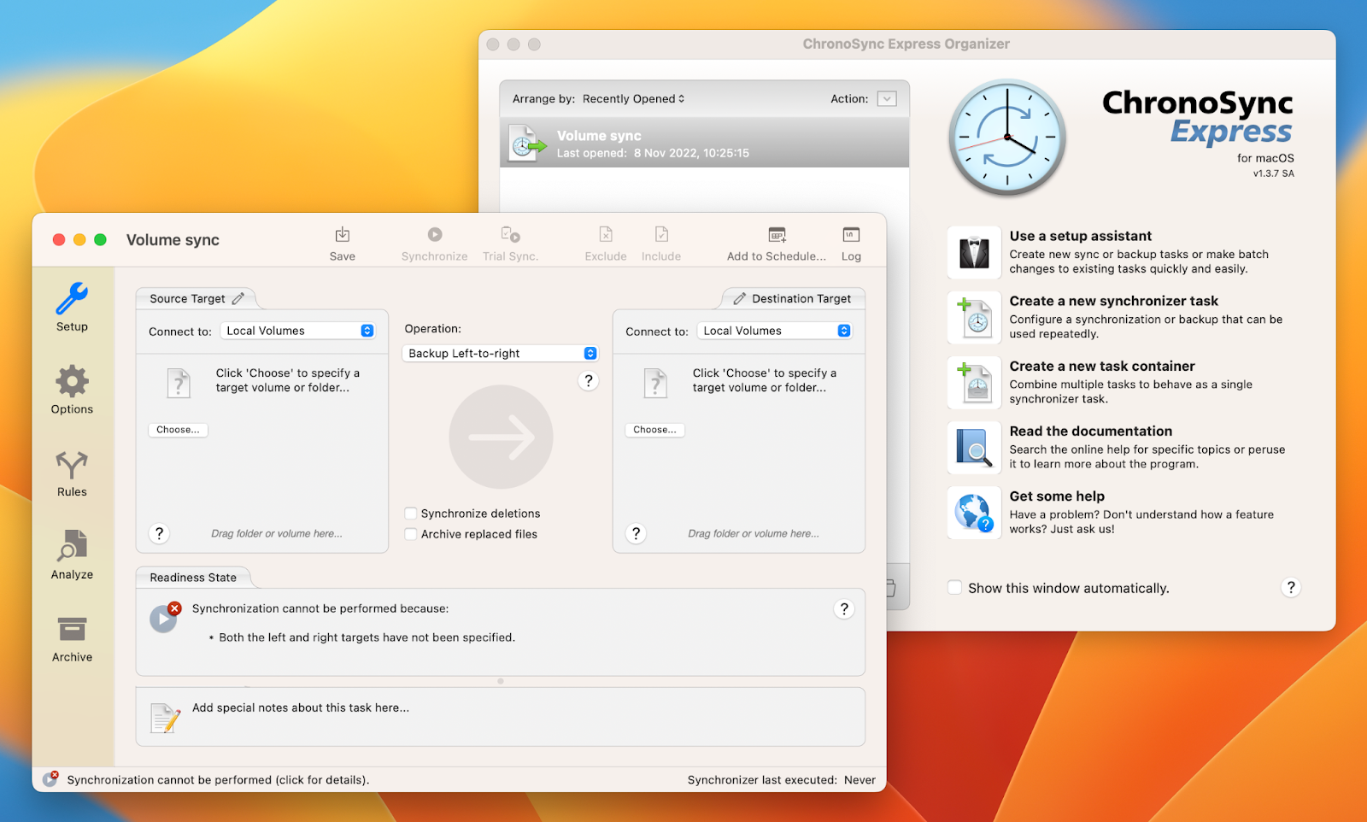1367x822 pixels.
Task: Click the trash icon behind sync window
Action: [x=891, y=587]
